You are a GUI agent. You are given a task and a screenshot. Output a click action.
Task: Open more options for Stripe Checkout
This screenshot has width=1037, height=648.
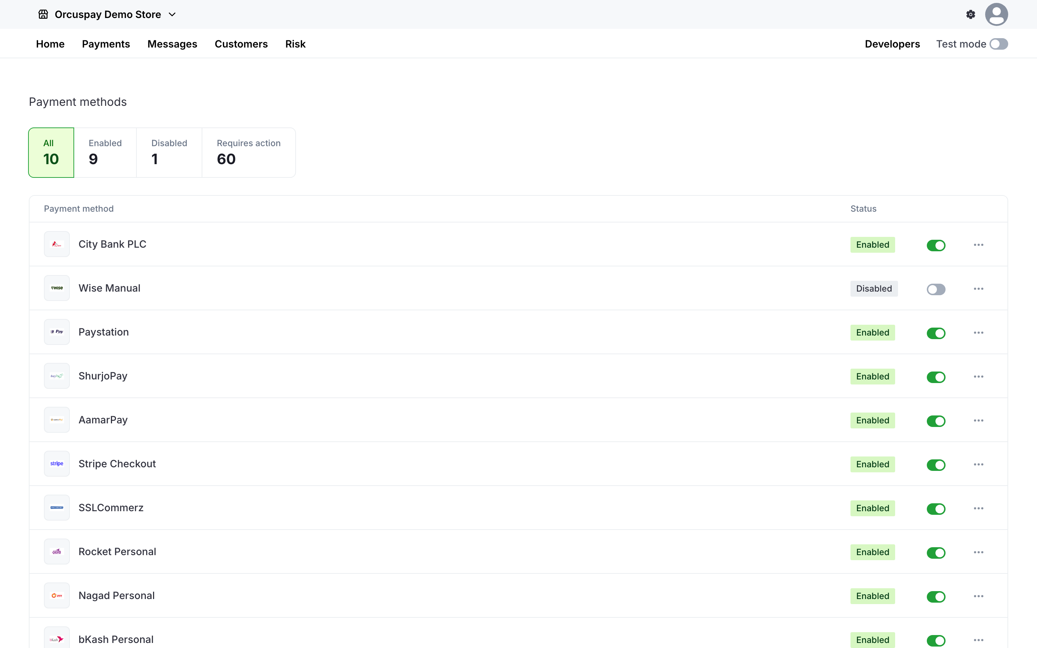(x=978, y=464)
